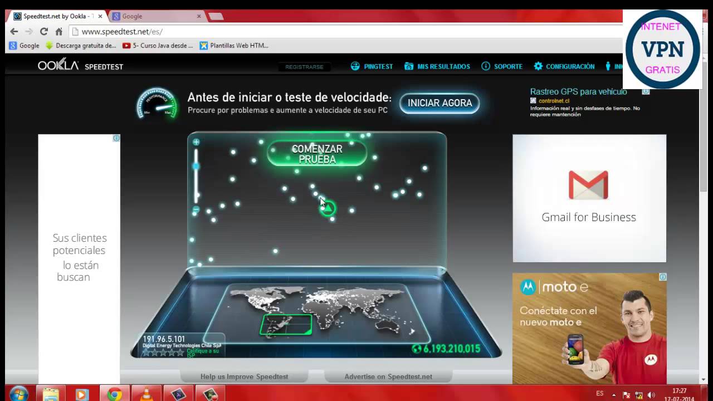Image resolution: width=713 pixels, height=401 pixels.
Task: Zoom out the server map with minus icon
Action: point(196,210)
